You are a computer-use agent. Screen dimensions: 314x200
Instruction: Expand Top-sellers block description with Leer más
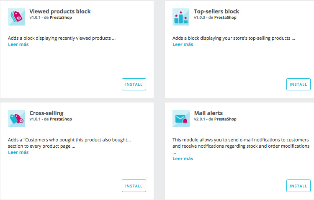tap(183, 44)
